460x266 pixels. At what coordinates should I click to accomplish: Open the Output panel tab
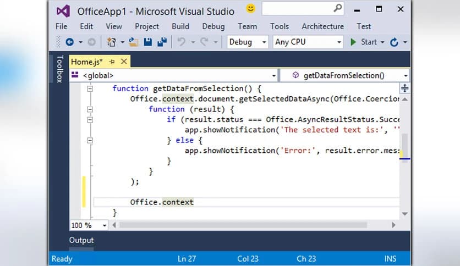81,240
